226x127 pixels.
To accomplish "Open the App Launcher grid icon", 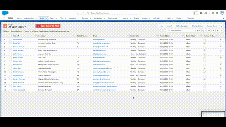I will (x=4, y=18).
